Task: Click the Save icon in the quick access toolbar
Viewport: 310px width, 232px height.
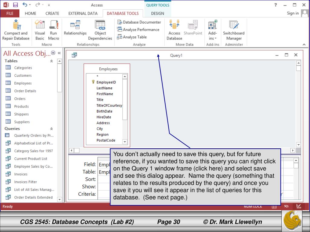Action: [x=15, y=5]
